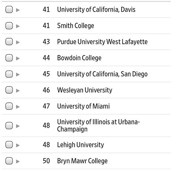This screenshot has width=177, height=171.
Task: Expand the University of California, Davis row
Action: [x=18, y=10]
